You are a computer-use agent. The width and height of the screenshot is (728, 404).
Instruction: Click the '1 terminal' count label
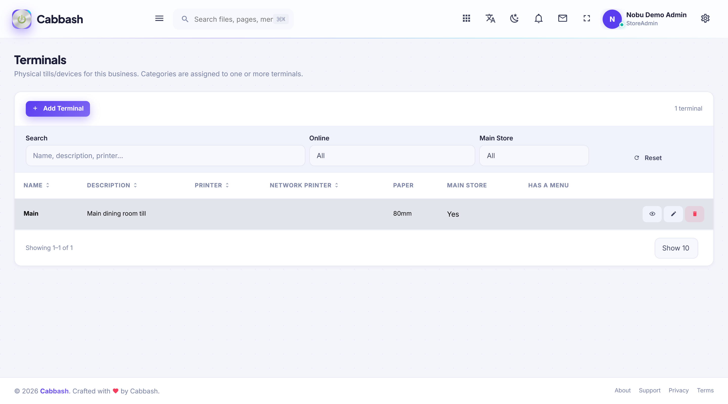pyautogui.click(x=688, y=108)
